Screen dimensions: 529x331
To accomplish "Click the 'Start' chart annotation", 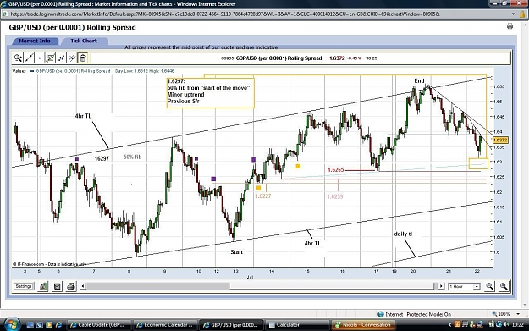I will coord(236,252).
